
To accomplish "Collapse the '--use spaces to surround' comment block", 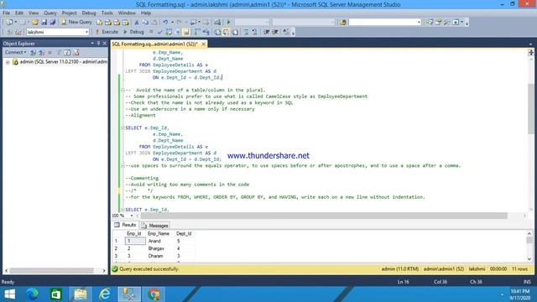I will (x=123, y=166).
